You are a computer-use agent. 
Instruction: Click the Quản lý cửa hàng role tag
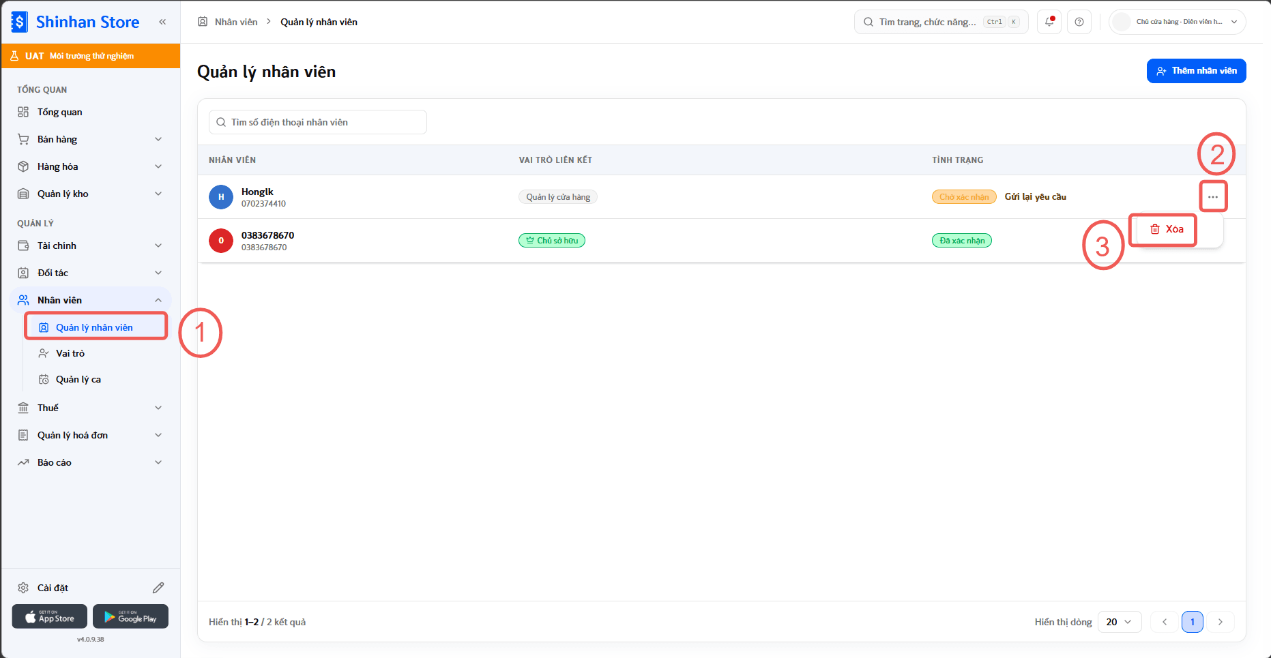point(558,197)
